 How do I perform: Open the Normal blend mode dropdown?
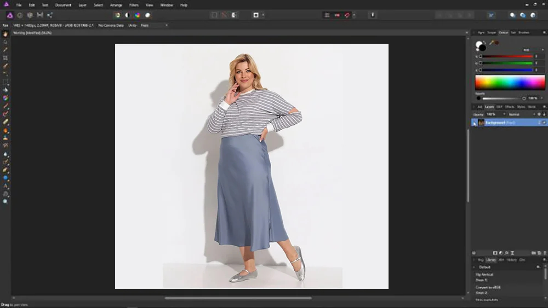coord(522,114)
